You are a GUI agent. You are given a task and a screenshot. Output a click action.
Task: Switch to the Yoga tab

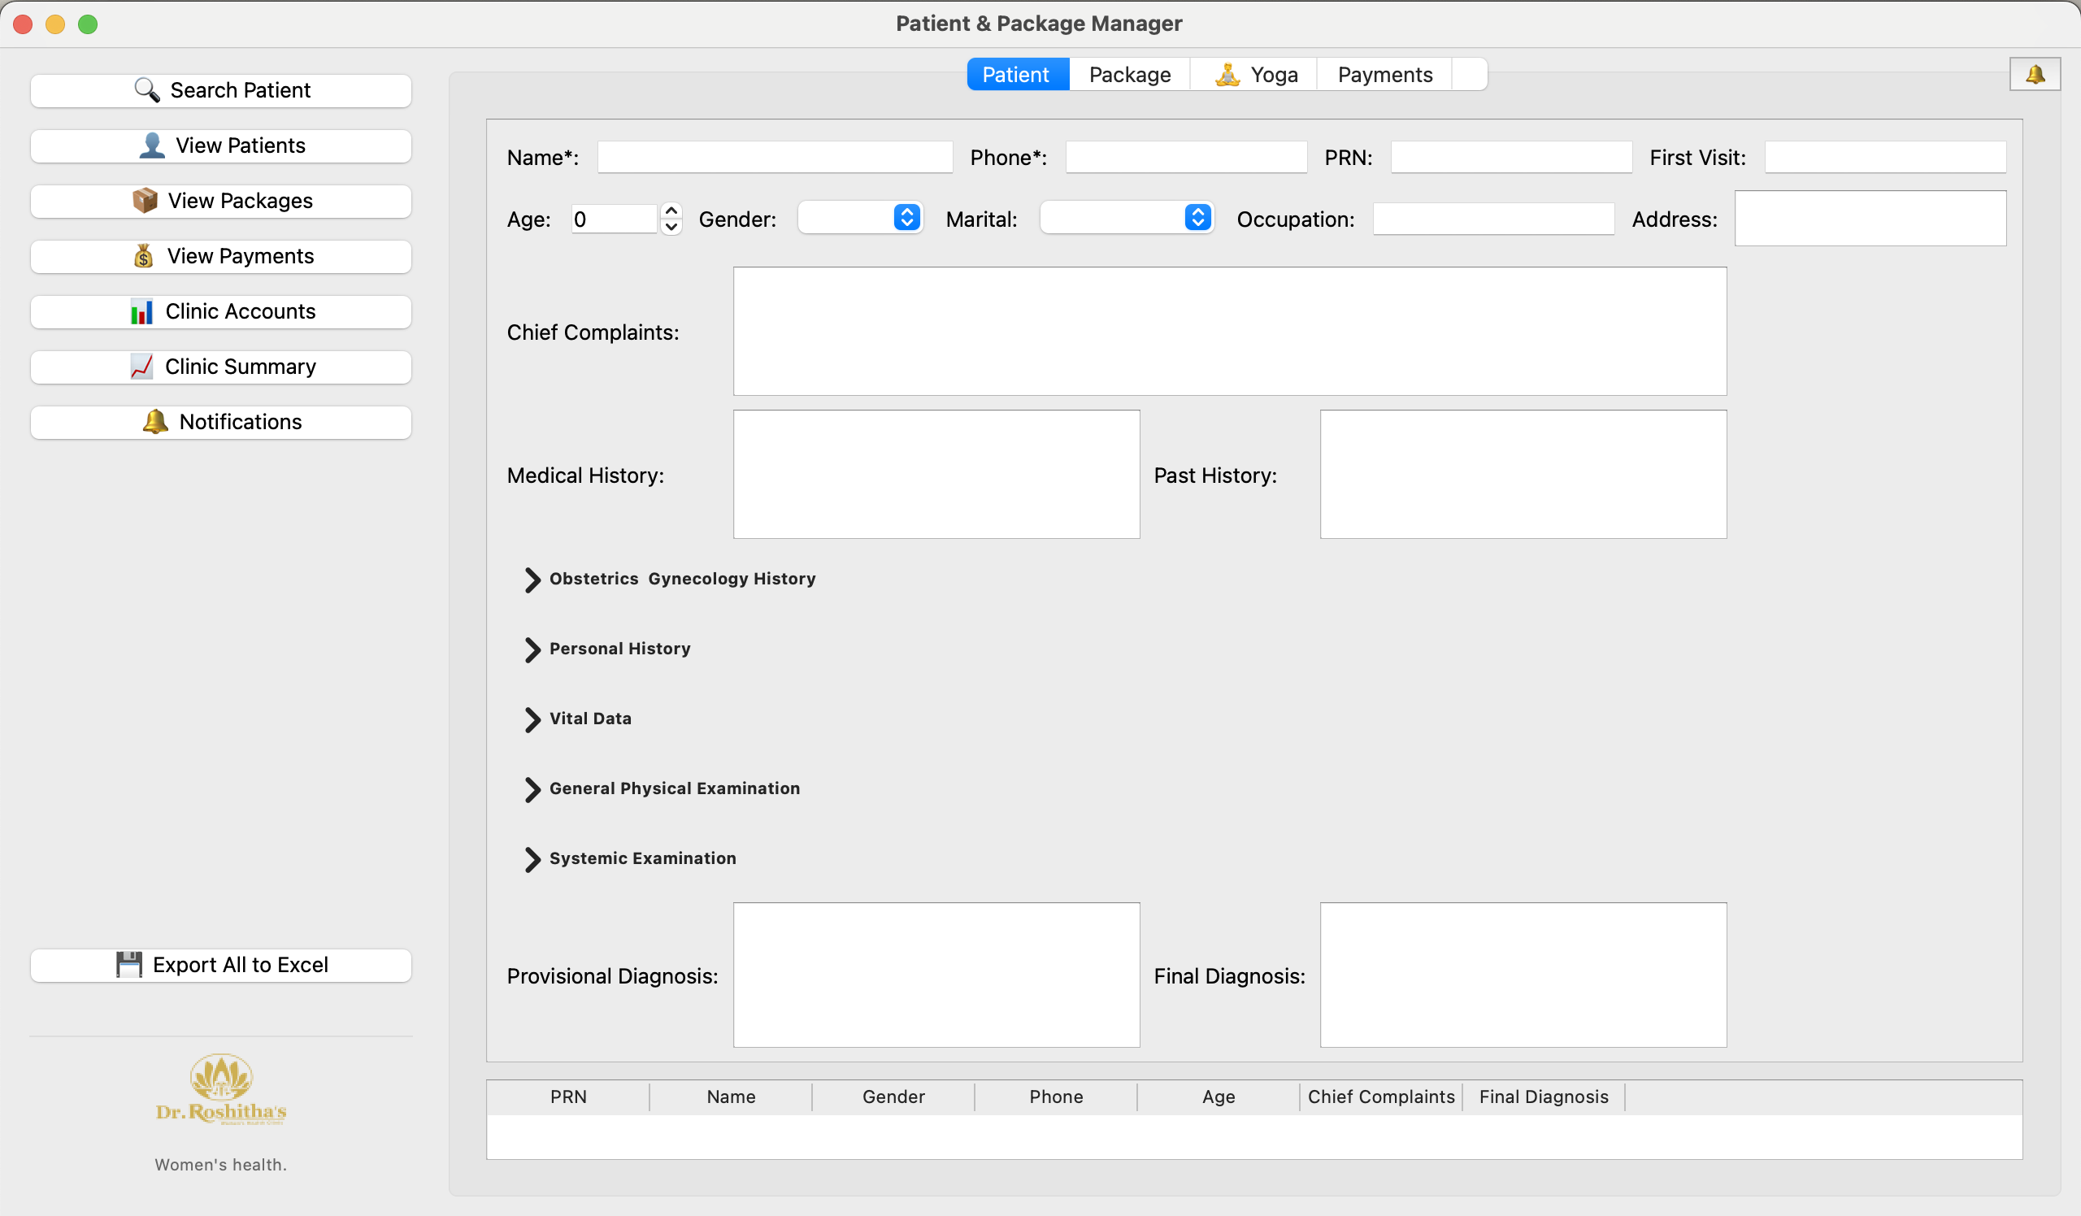pyautogui.click(x=1253, y=74)
